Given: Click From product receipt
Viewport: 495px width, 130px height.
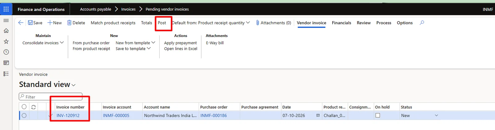Looking at the screenshot, I should pyautogui.click(x=91, y=49).
